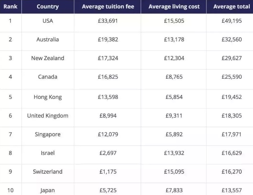Click the United Kingdom country cell
The image size is (253, 195).
coord(47,115)
